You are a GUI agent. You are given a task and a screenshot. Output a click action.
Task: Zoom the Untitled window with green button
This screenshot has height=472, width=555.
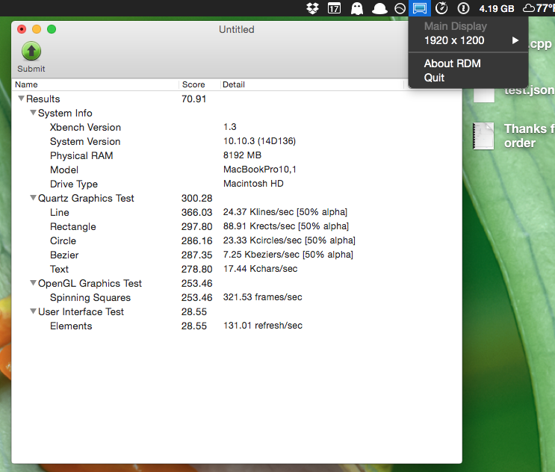[52, 29]
